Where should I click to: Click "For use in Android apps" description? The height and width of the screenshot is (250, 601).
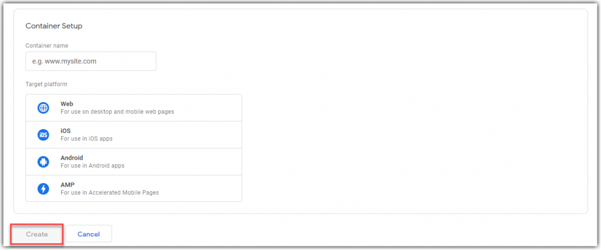point(92,165)
